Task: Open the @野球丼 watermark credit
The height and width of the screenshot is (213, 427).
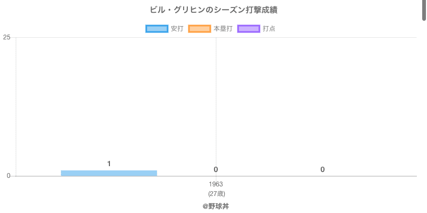Action: (x=216, y=206)
